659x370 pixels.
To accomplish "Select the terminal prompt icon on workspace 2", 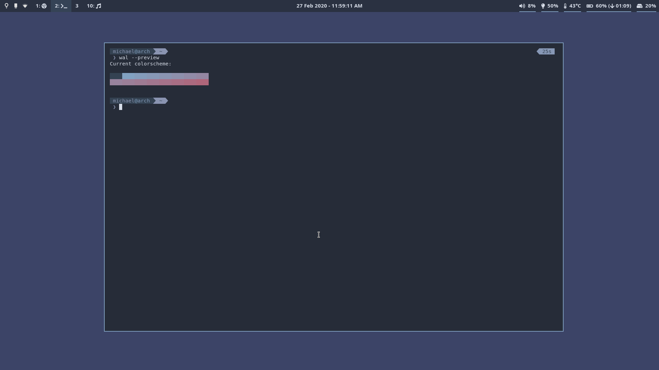I will [x=61, y=6].
